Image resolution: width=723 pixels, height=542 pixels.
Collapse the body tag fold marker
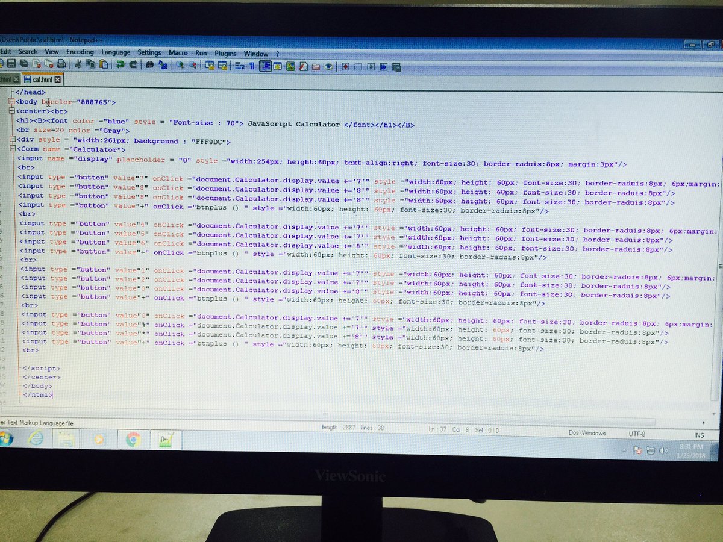tap(11, 102)
